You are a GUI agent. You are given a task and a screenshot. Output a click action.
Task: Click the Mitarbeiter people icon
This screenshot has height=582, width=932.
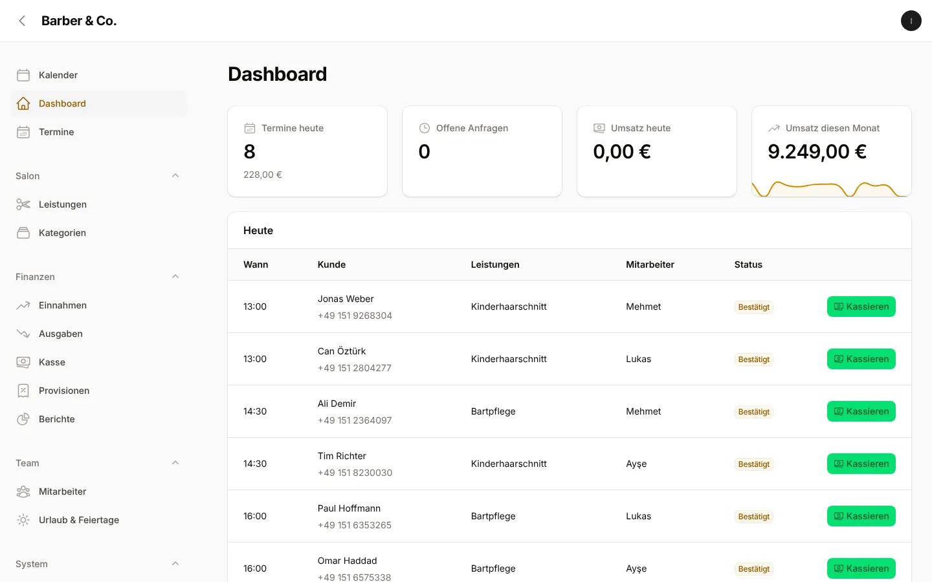click(x=23, y=491)
